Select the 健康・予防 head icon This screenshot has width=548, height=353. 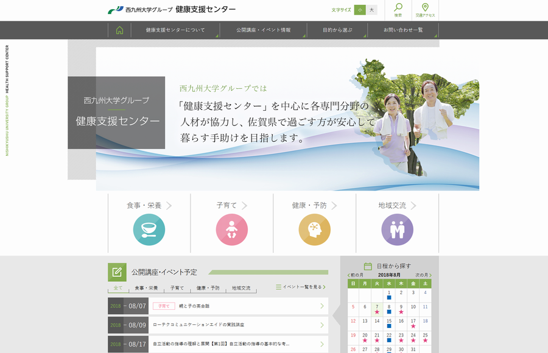click(315, 229)
